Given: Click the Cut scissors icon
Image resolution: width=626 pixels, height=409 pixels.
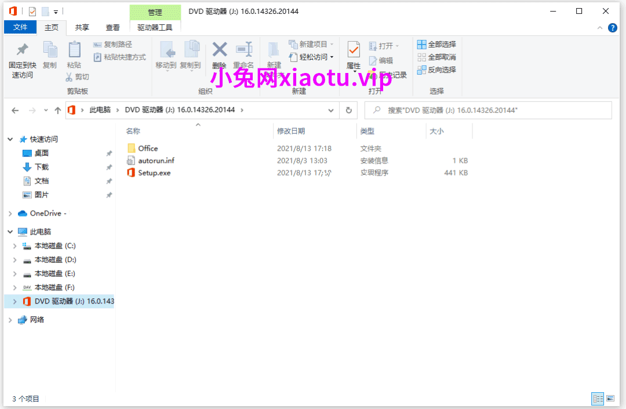Looking at the screenshot, I should (70, 76).
